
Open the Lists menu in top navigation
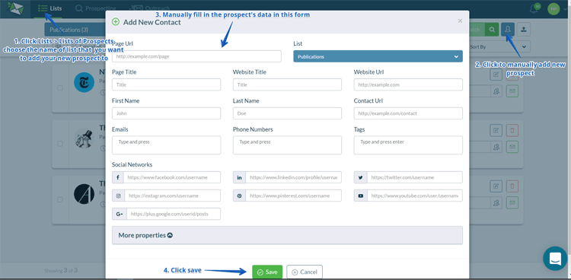click(x=50, y=8)
